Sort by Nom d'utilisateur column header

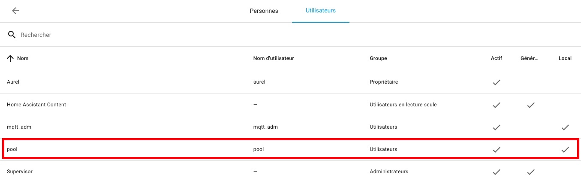(x=274, y=58)
